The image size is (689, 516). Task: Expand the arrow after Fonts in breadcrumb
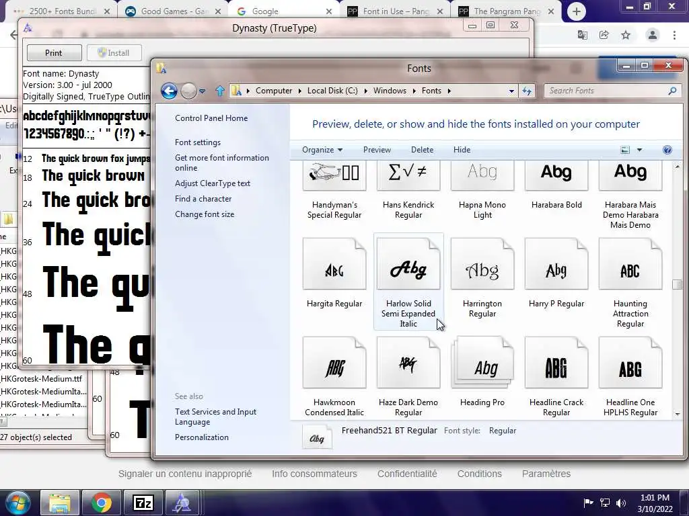tap(449, 91)
